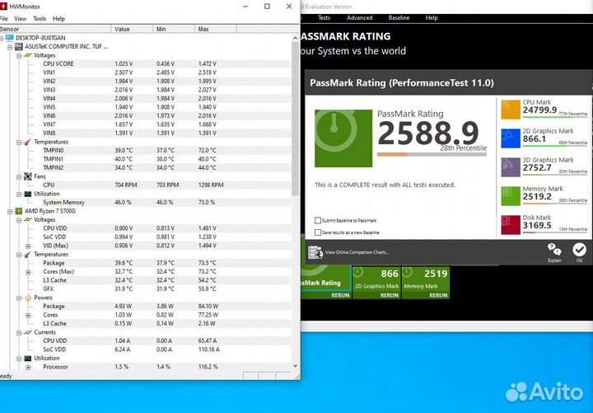The image size is (593, 413).
Task: Click the Value column header
Action: (x=133, y=29)
